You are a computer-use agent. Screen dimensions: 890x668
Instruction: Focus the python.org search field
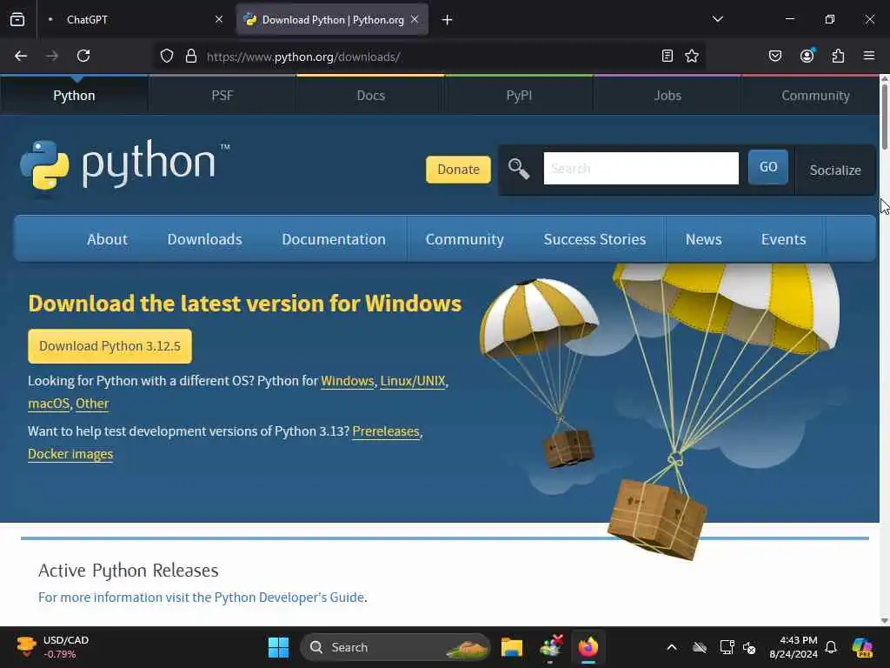641,168
